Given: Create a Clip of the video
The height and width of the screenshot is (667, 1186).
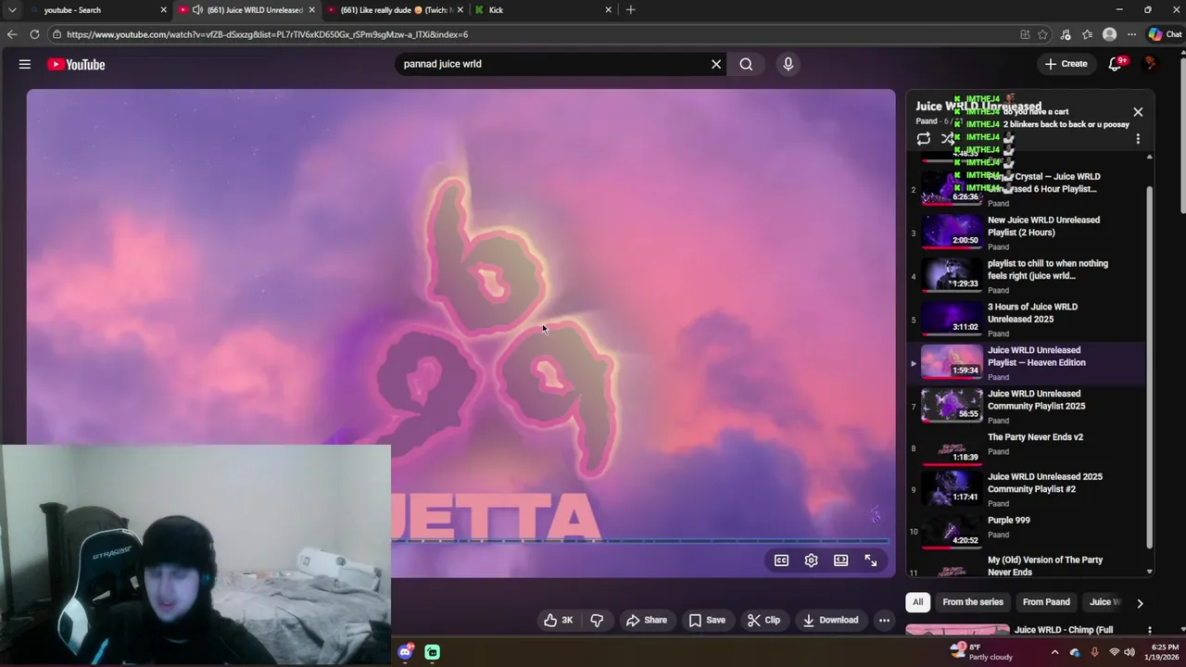Looking at the screenshot, I should coord(763,620).
